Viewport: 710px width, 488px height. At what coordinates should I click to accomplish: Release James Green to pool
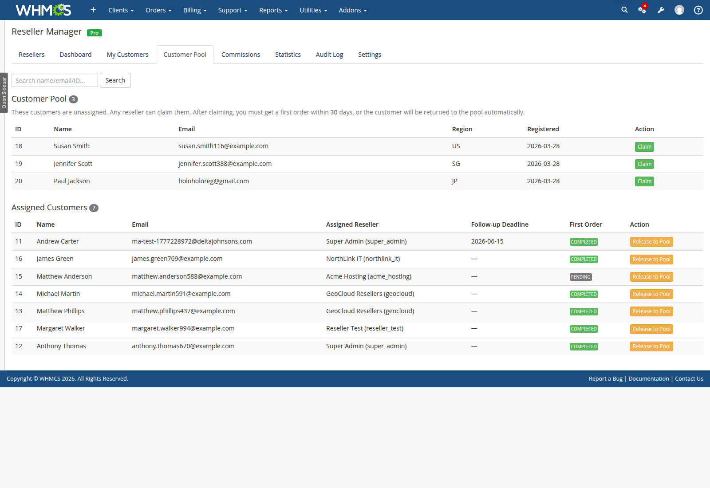(x=651, y=260)
